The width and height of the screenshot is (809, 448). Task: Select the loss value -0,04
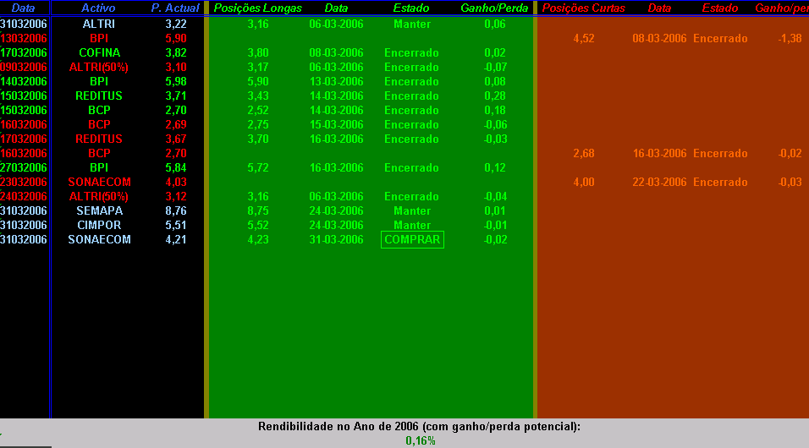(495, 196)
